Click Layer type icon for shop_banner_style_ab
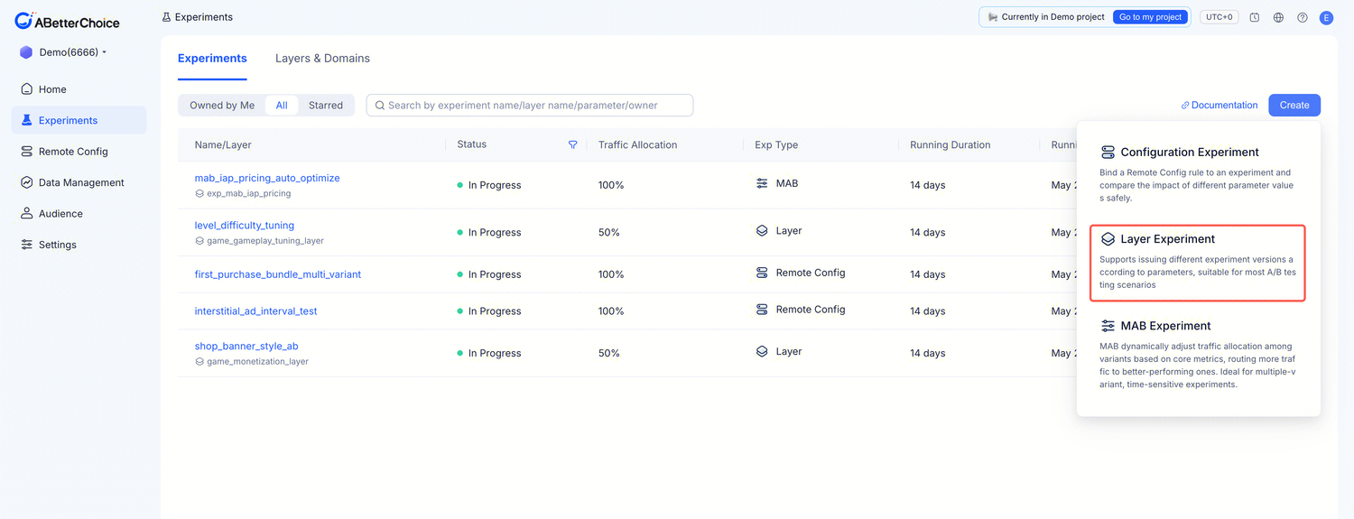Viewport: 1354px width, 519px height. 762,352
